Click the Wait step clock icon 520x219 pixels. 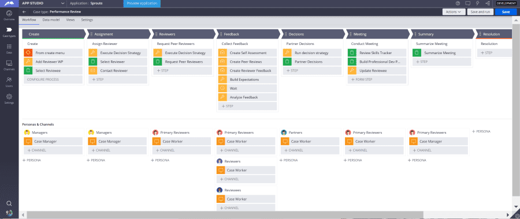pyautogui.click(x=222, y=88)
